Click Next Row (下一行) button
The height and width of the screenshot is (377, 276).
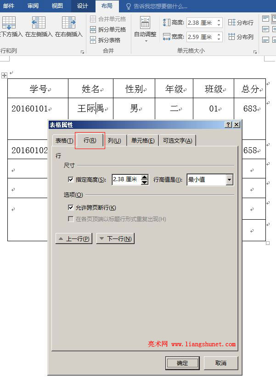click(x=115, y=238)
